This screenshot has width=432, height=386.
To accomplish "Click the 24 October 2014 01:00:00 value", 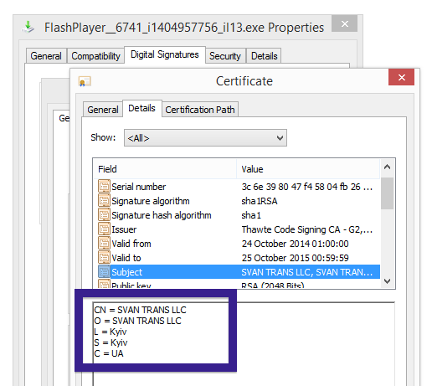I will [x=295, y=244].
